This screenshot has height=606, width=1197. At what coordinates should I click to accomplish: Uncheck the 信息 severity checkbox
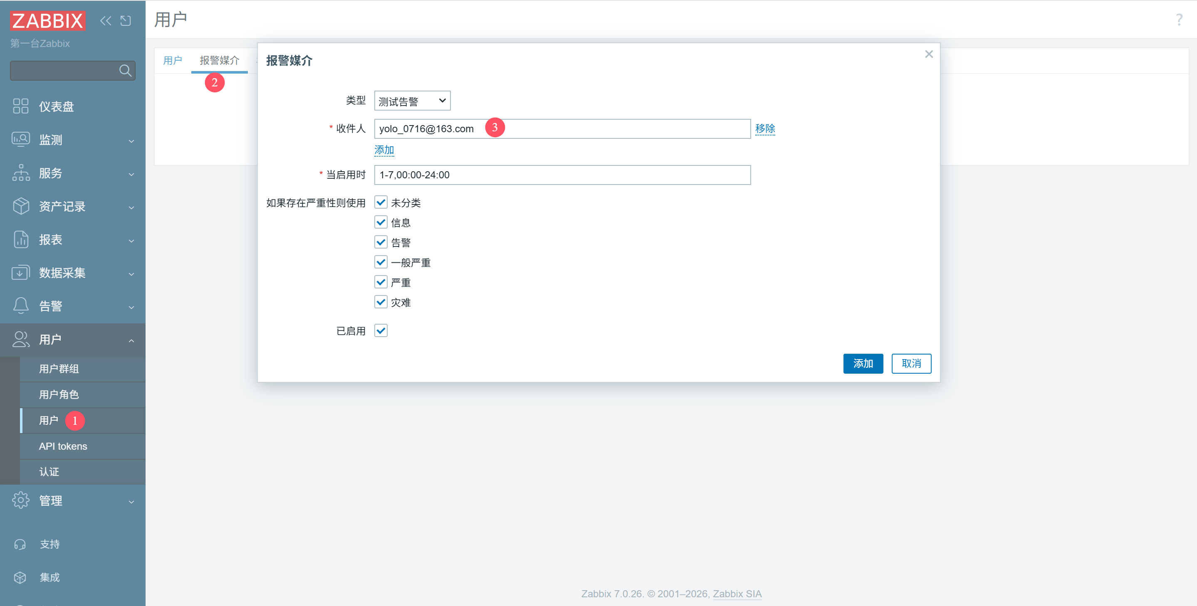click(x=381, y=222)
